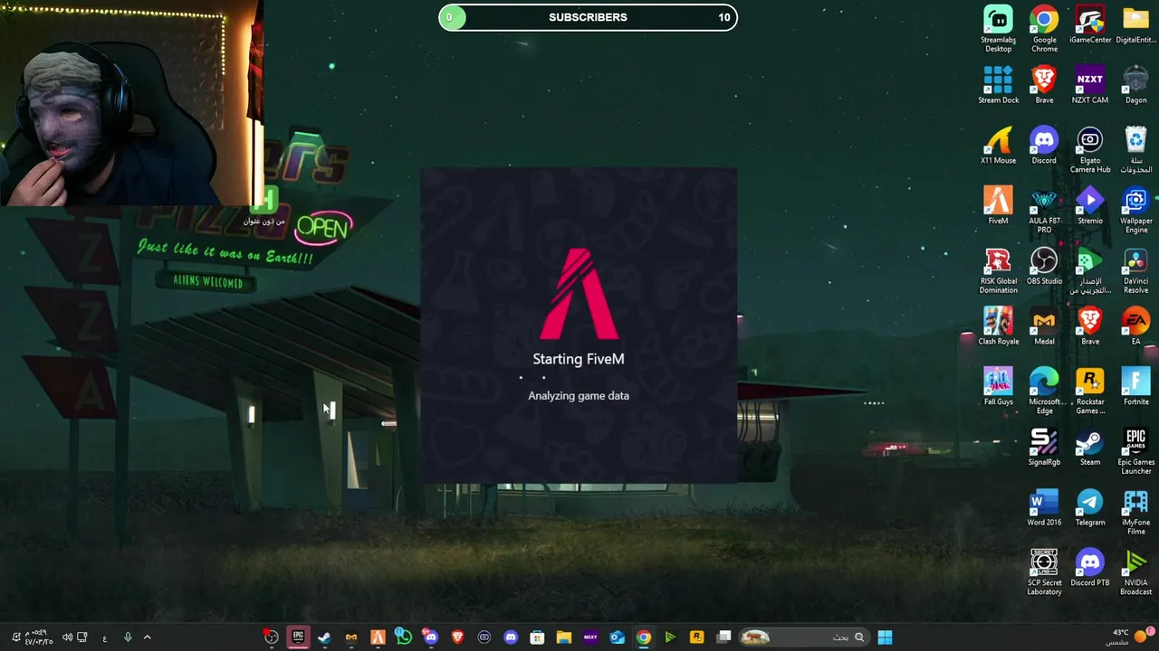Open the Medal desktop shortcut
The image size is (1159, 651).
click(x=1044, y=325)
